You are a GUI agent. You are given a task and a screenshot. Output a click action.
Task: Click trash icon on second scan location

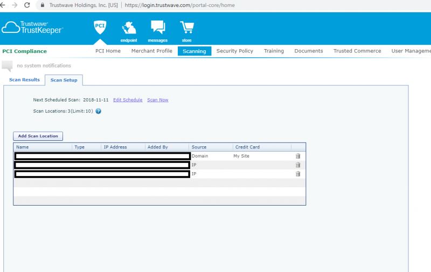click(x=298, y=165)
